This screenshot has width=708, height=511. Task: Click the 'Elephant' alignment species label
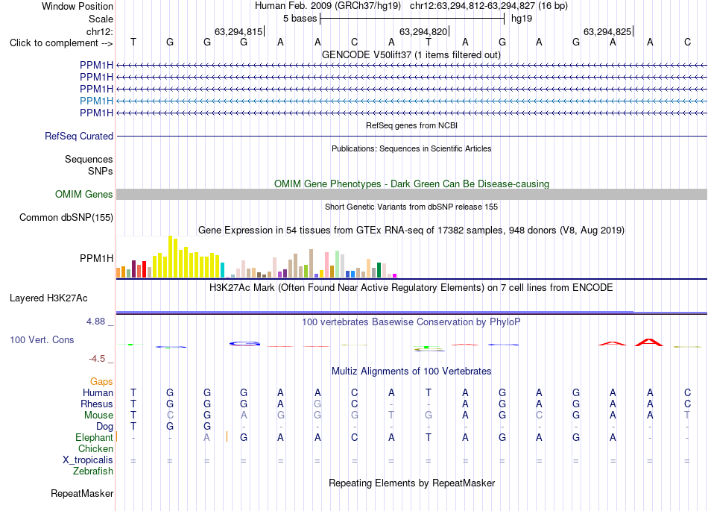[94, 438]
